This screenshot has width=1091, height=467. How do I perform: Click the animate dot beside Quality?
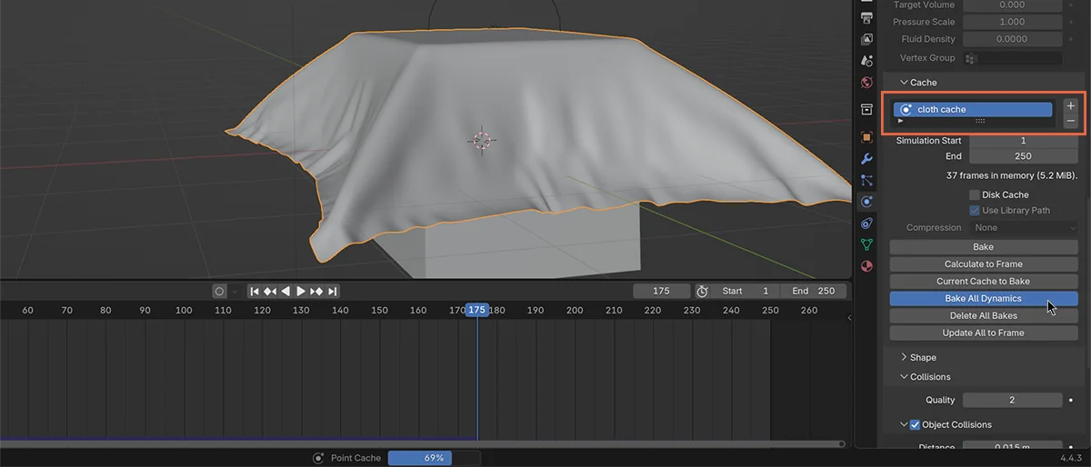1071,400
